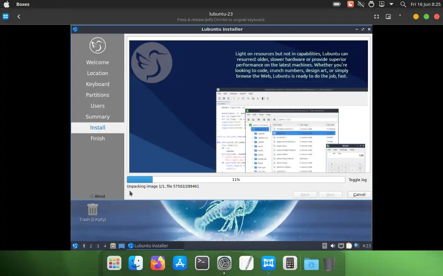Viewport: 443px width, 276px height.
Task: Select the Finish step in the installer sidebar
Action: (x=98, y=138)
